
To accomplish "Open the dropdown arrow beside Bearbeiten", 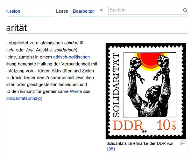I will (x=101, y=10).
